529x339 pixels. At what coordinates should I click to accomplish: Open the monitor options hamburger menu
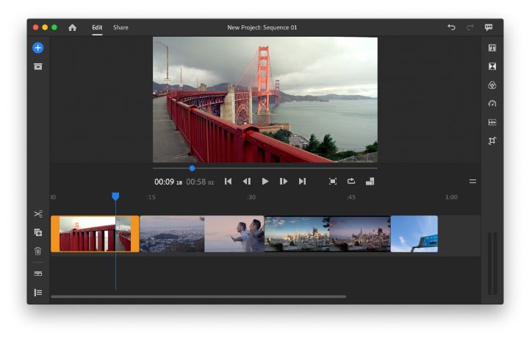pos(472,181)
